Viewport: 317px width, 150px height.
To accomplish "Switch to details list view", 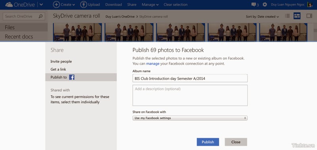I will [x=287, y=16].
